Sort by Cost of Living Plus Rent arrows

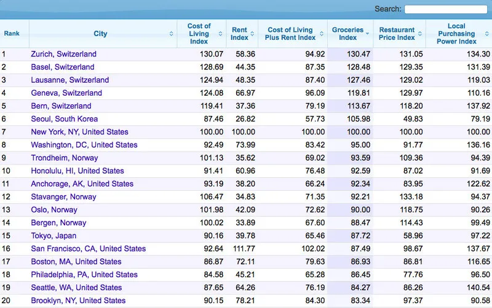[x=324, y=34]
